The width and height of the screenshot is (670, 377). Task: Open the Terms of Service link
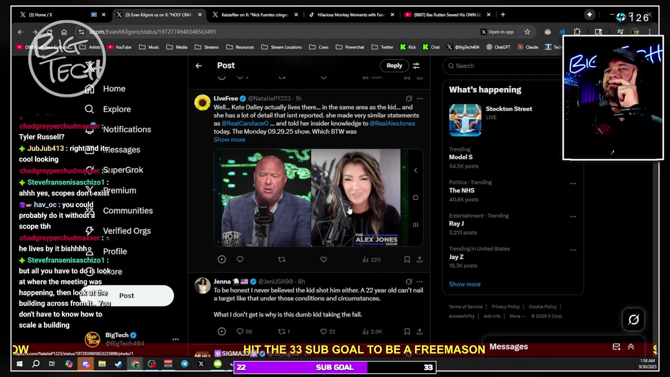coord(465,307)
